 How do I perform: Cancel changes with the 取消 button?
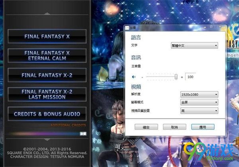tap(174, 127)
